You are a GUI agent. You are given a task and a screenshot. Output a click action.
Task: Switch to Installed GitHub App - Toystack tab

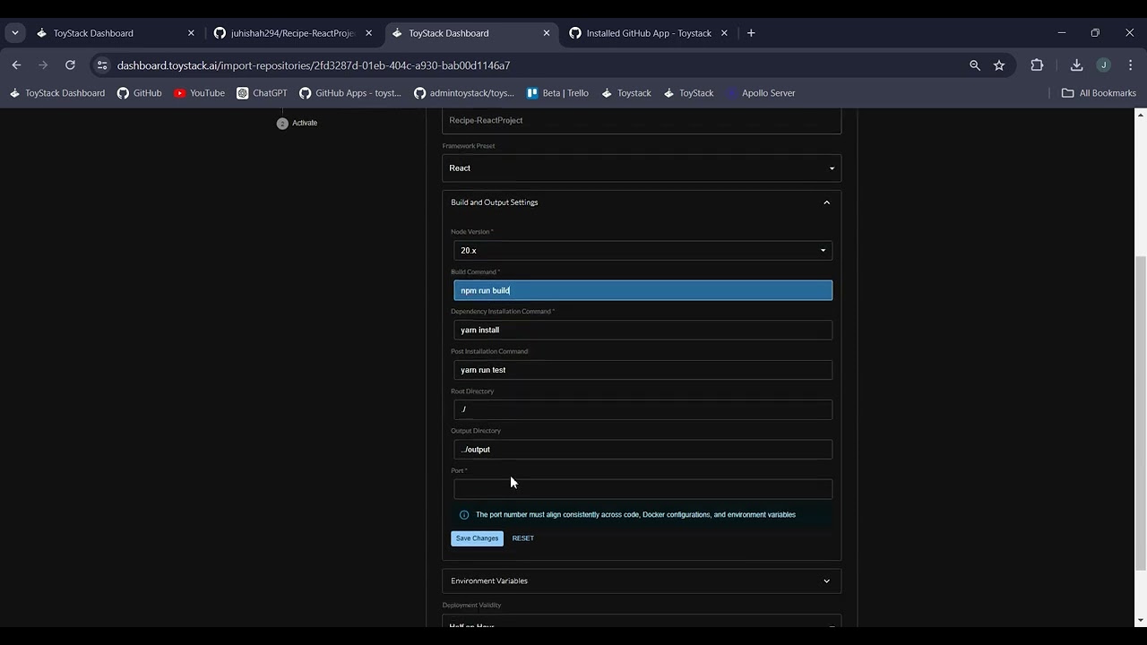[650, 33]
